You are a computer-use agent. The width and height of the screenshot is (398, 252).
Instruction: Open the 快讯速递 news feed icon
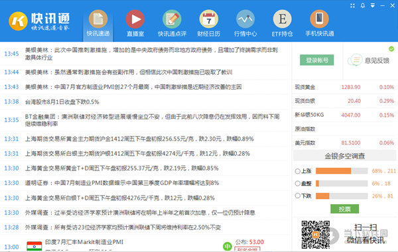(98, 19)
